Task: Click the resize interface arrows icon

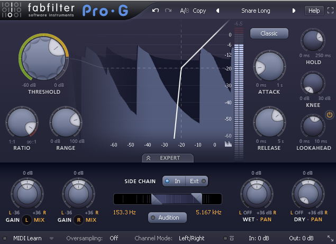Action: coord(330,238)
